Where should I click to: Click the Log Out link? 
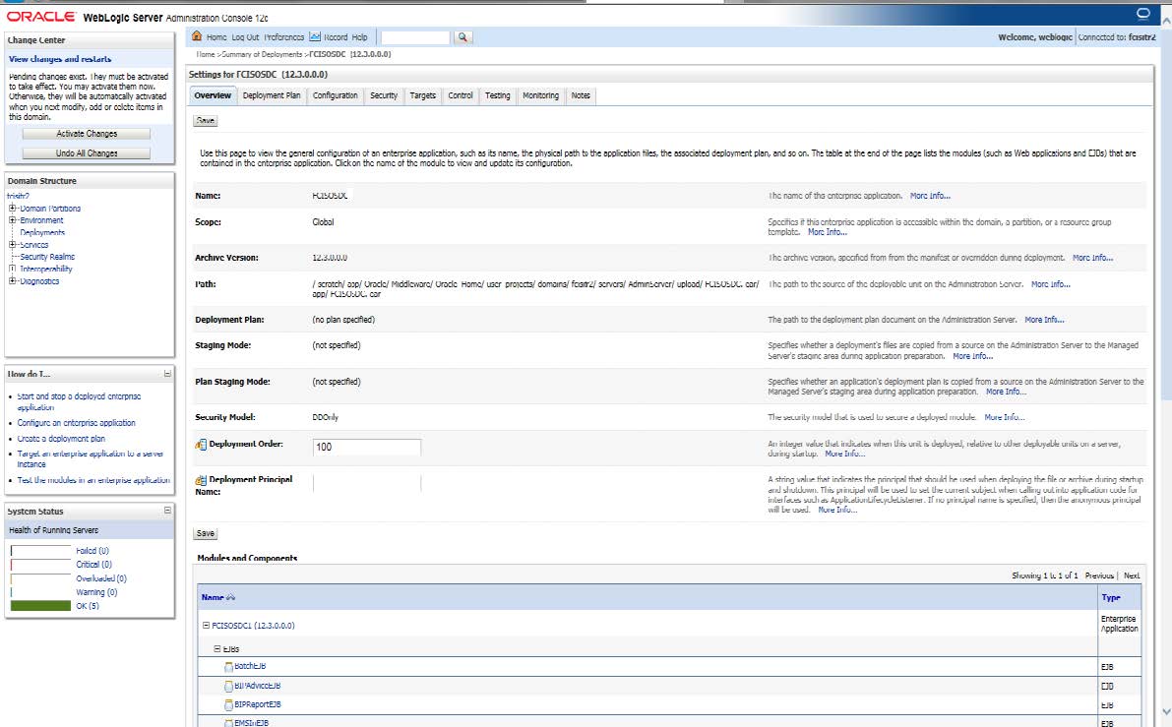[245, 37]
